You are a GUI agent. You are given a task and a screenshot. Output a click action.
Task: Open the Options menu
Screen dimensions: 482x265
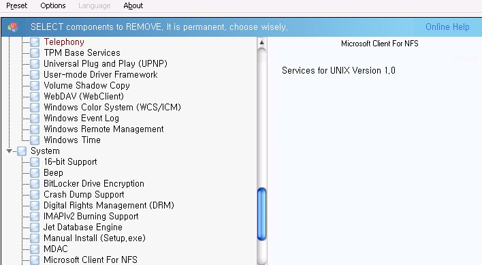click(x=53, y=5)
